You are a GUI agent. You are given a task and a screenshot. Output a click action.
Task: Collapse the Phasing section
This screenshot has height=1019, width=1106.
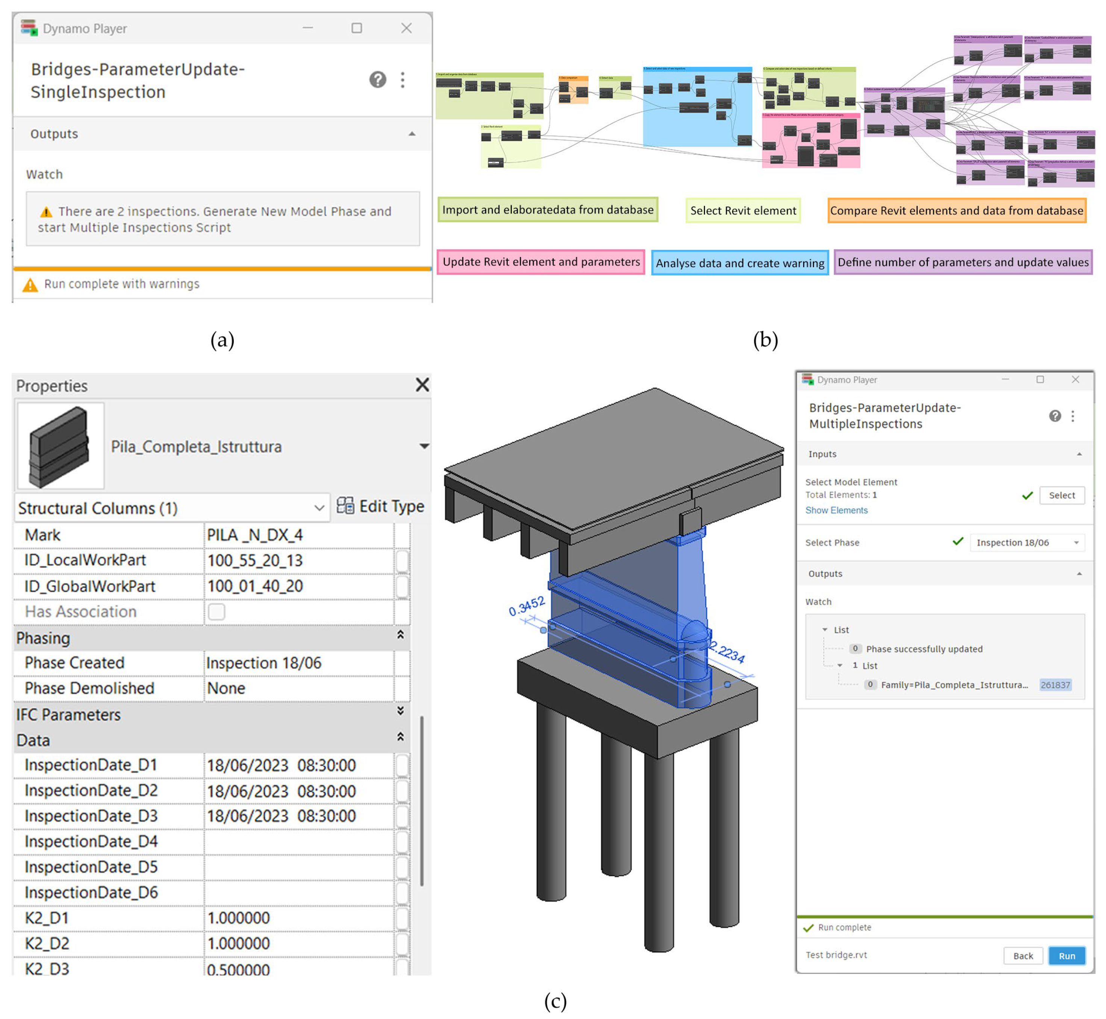click(x=401, y=635)
